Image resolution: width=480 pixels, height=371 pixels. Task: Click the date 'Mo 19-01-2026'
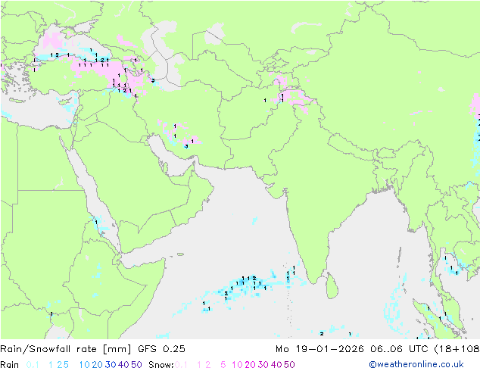point(319,349)
